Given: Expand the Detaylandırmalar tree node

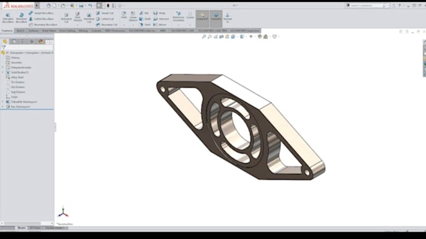Looking at the screenshot, I should tap(3, 68).
